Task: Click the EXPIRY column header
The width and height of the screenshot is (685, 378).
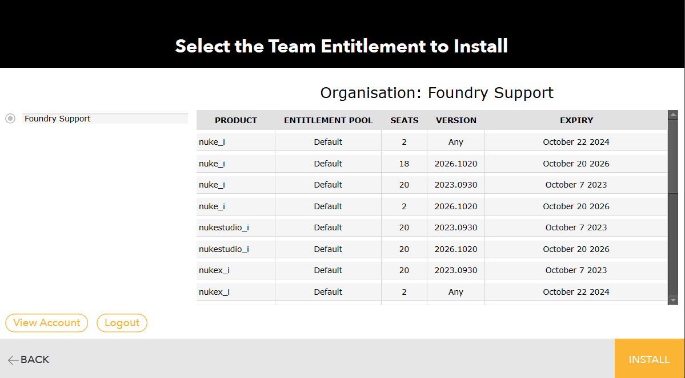Action: (576, 120)
